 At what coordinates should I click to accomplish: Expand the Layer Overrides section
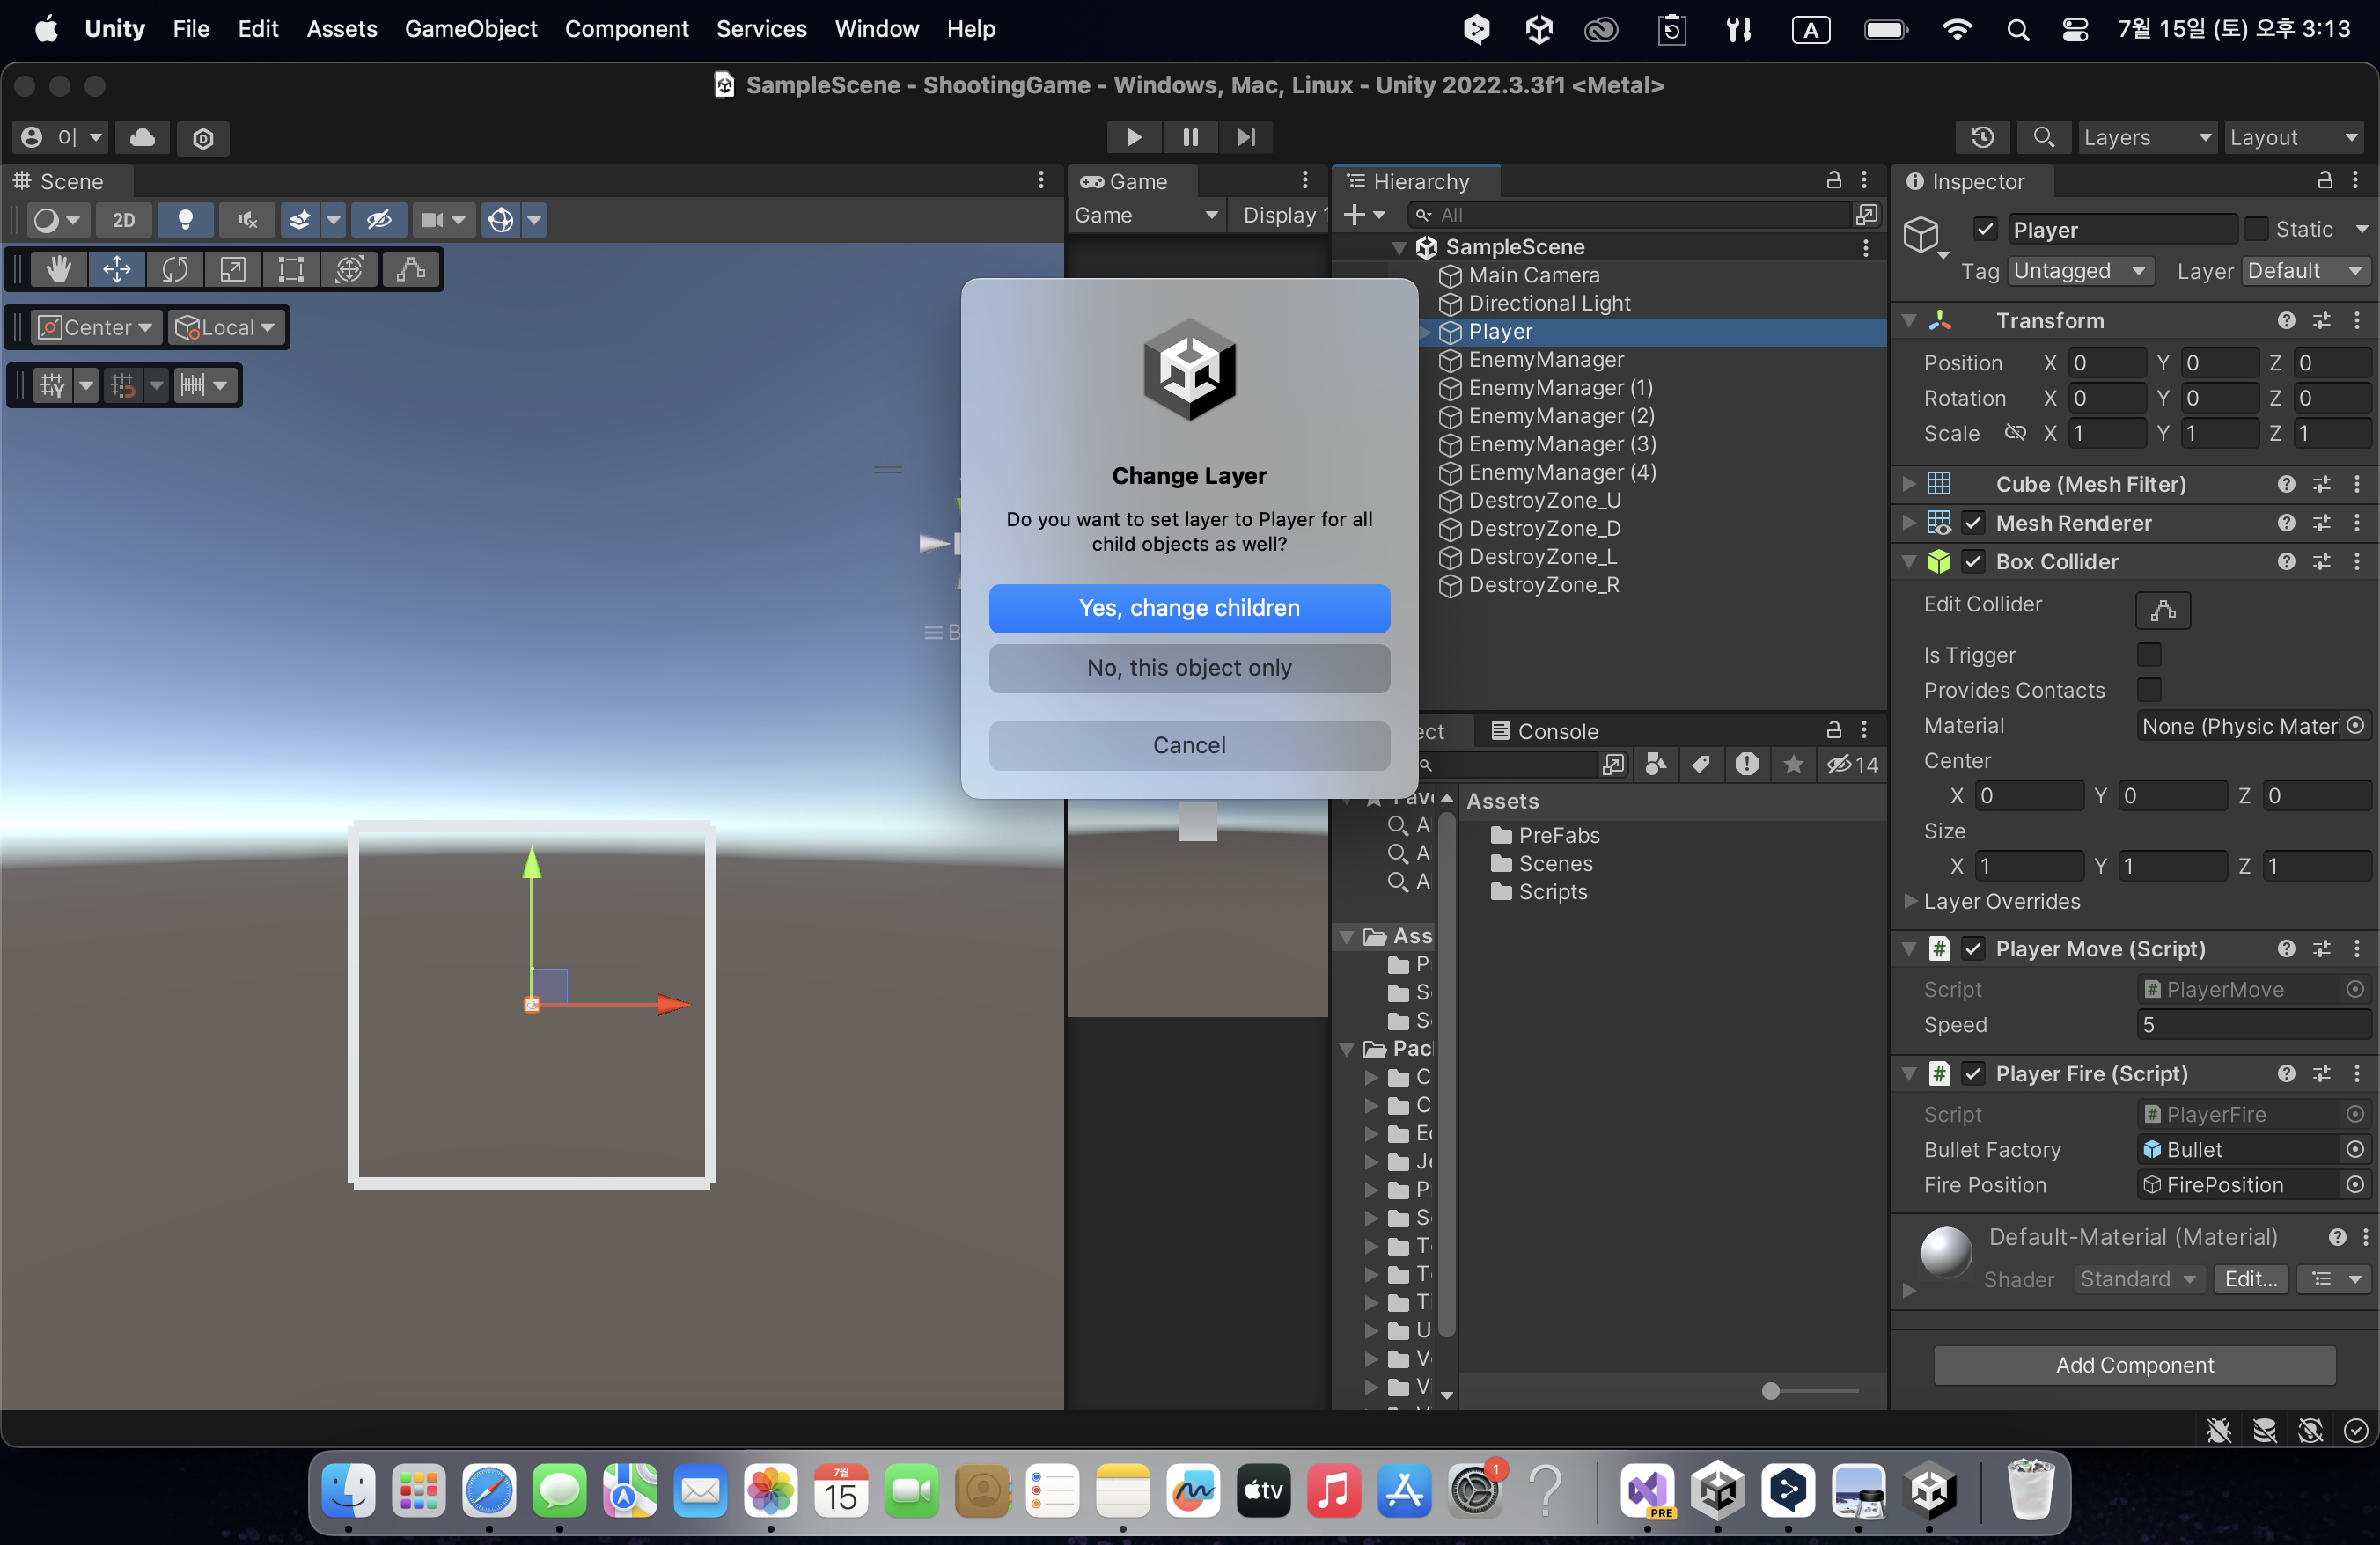(x=1910, y=902)
